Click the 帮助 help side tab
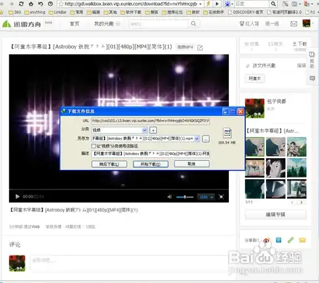Screen dimensions: 319x283 point(312,60)
